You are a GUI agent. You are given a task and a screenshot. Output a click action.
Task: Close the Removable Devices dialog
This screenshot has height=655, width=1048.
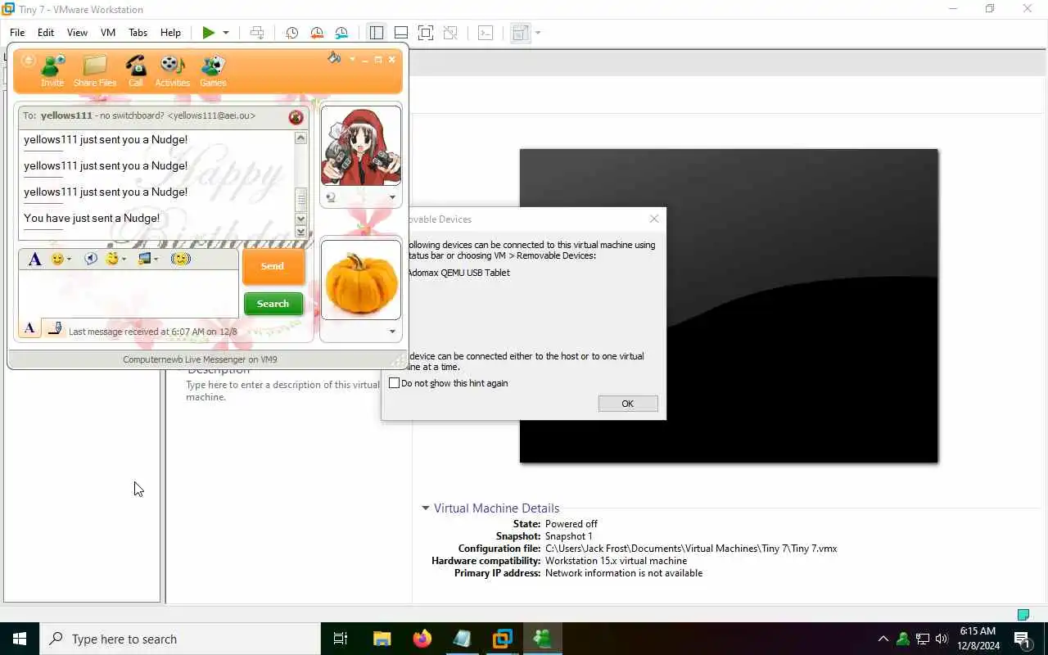653,219
